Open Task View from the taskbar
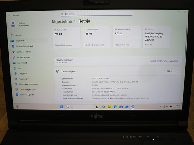The image size is (194, 145). [97, 107]
